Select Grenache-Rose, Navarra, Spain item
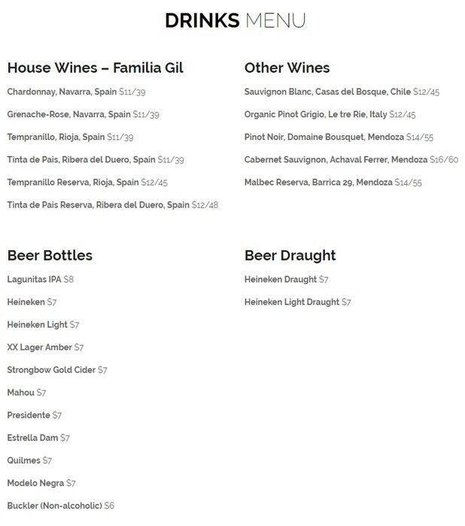This screenshot has width=465, height=526. [x=83, y=114]
